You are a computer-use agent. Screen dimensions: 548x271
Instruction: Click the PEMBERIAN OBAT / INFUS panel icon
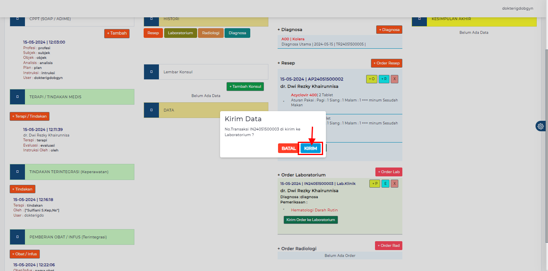coord(17,237)
